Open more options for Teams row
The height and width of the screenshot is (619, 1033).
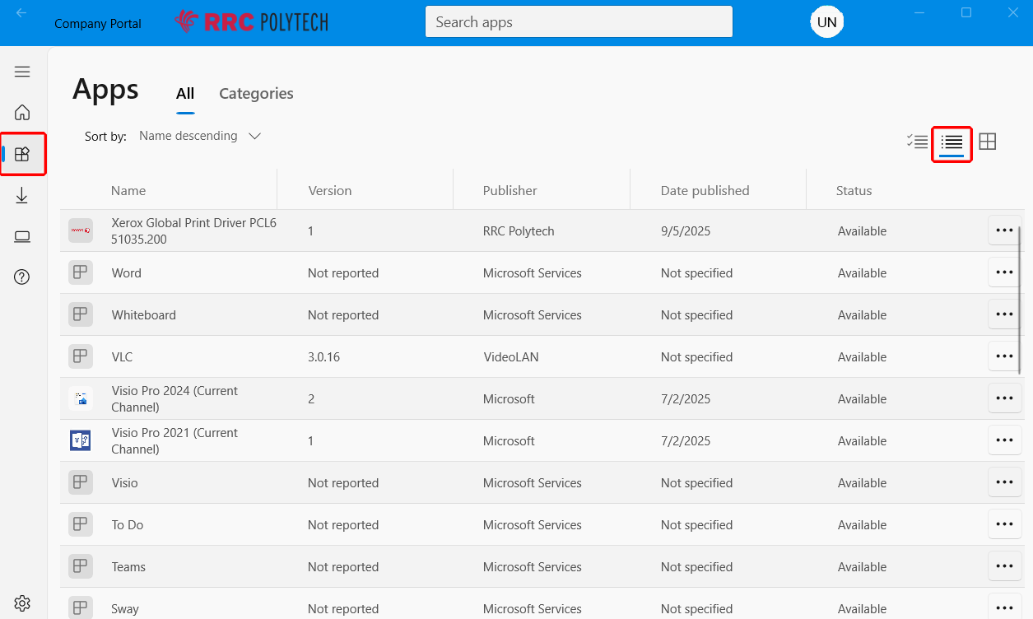[x=1003, y=566]
